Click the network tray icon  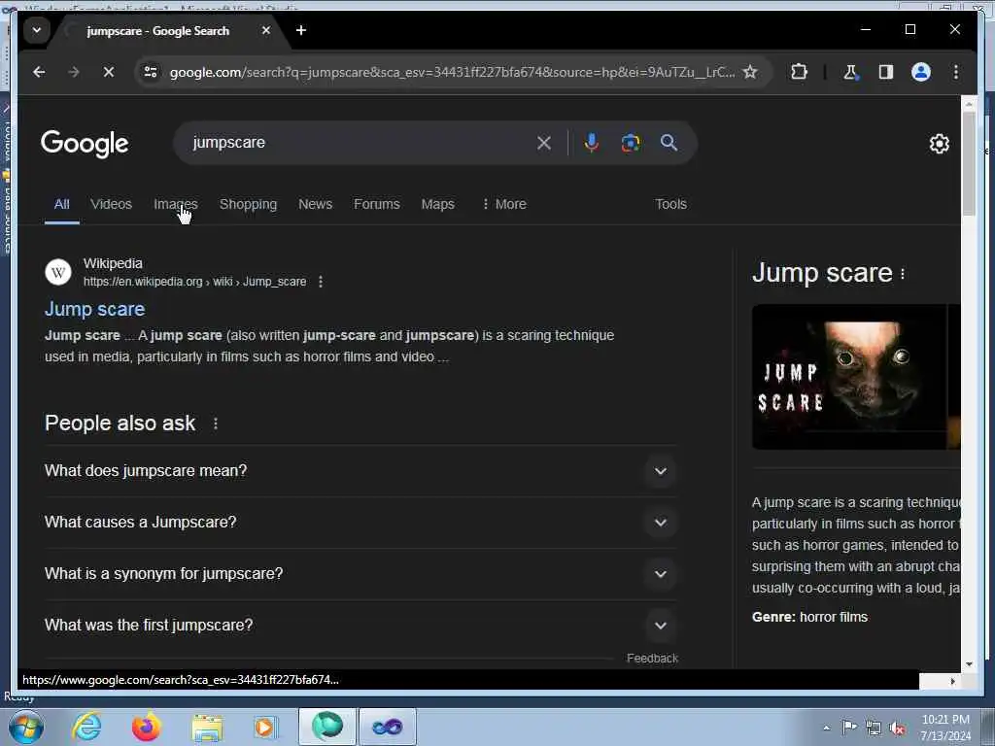tap(874, 729)
